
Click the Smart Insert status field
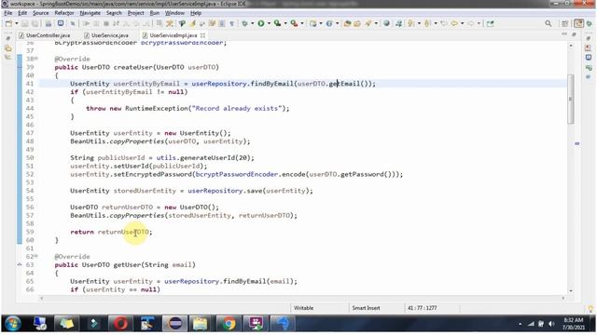366,308
